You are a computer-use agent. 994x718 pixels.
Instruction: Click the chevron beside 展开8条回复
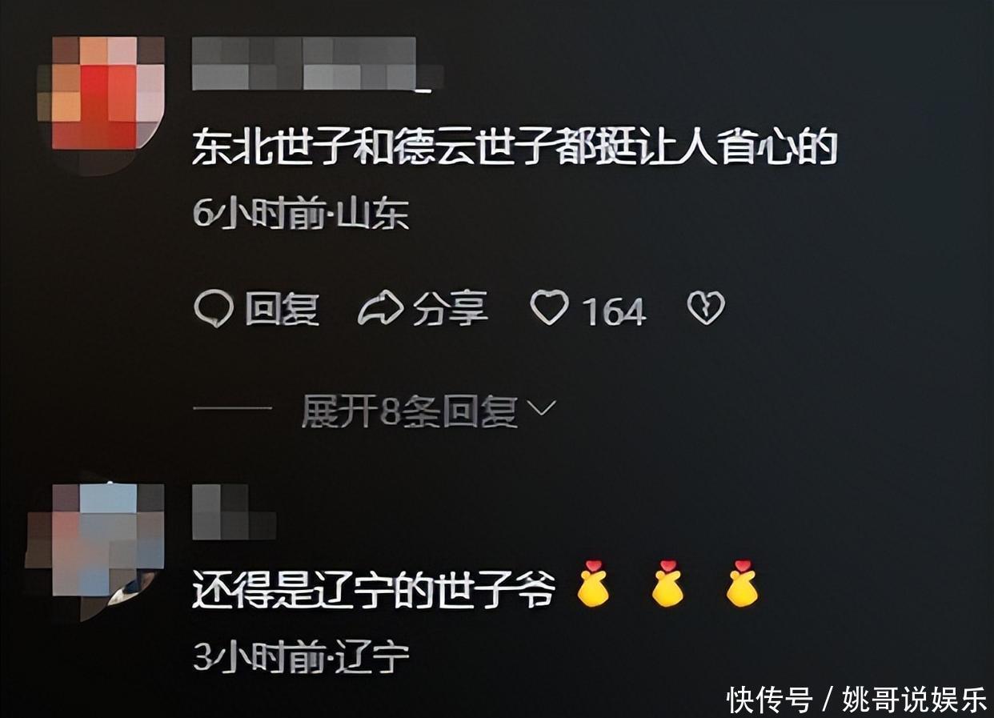tap(542, 410)
